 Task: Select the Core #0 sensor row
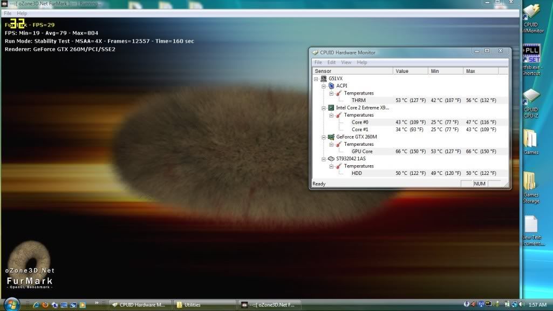coord(410,122)
